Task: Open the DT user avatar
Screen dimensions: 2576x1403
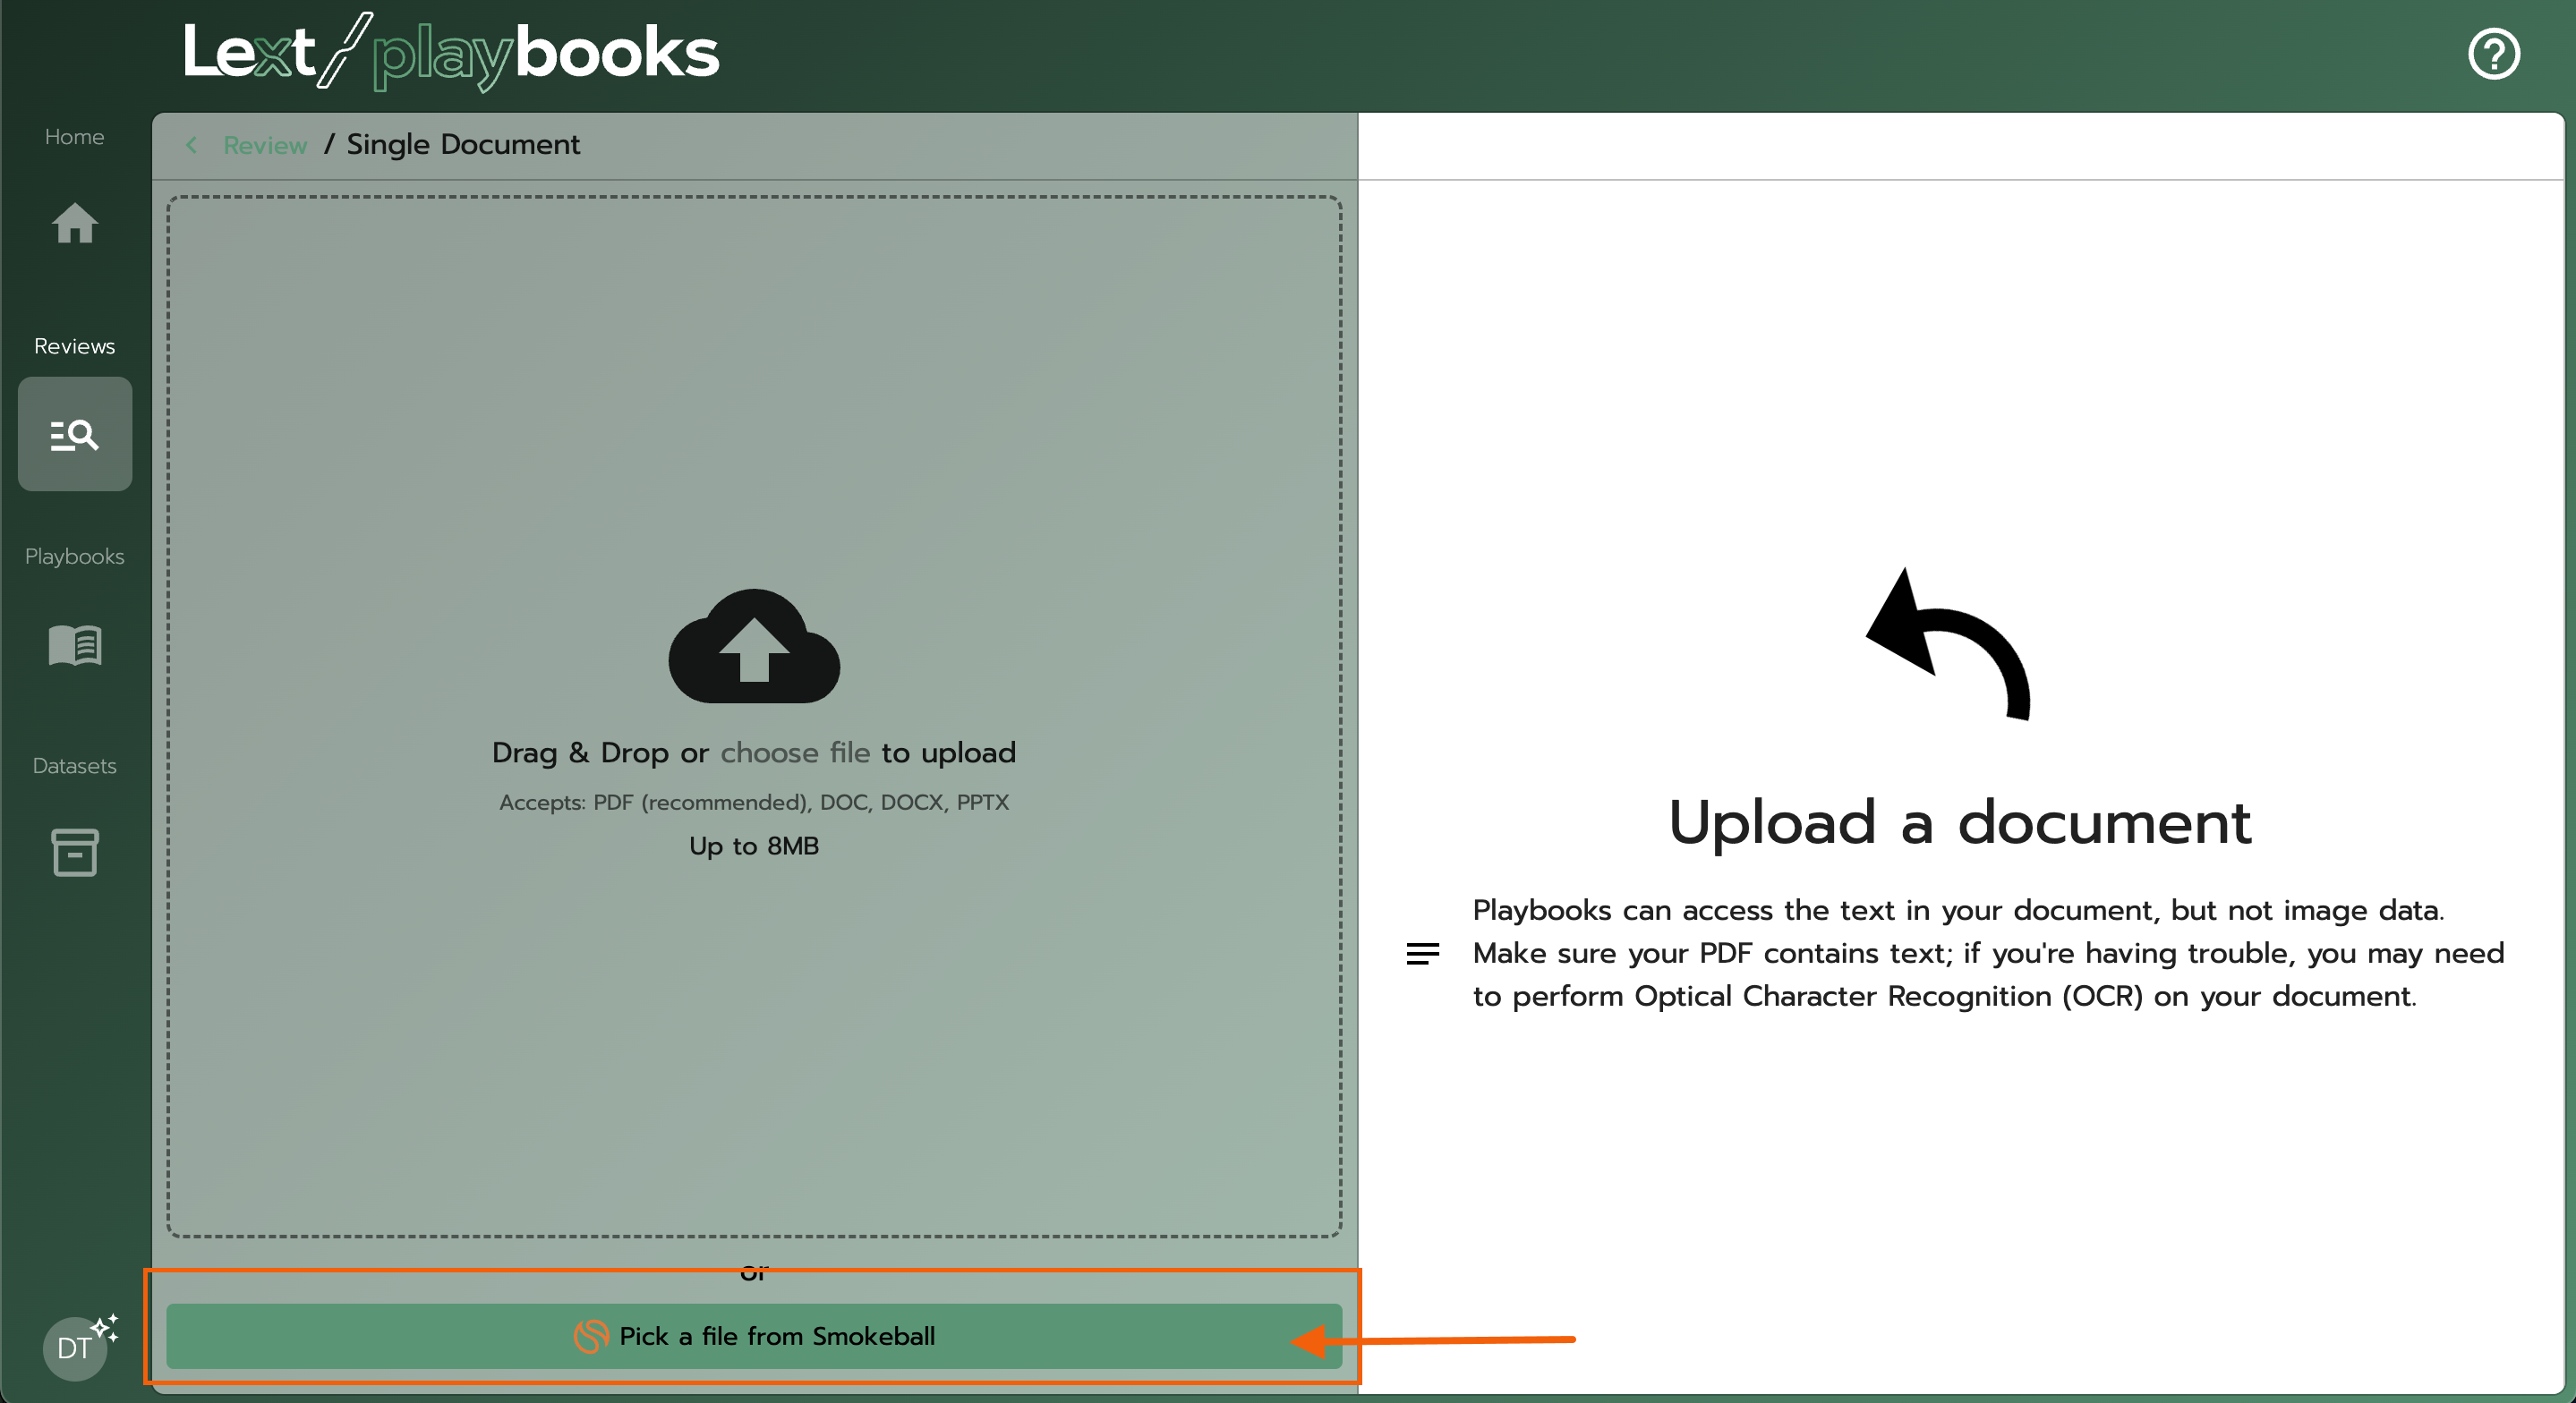Action: [x=76, y=1347]
